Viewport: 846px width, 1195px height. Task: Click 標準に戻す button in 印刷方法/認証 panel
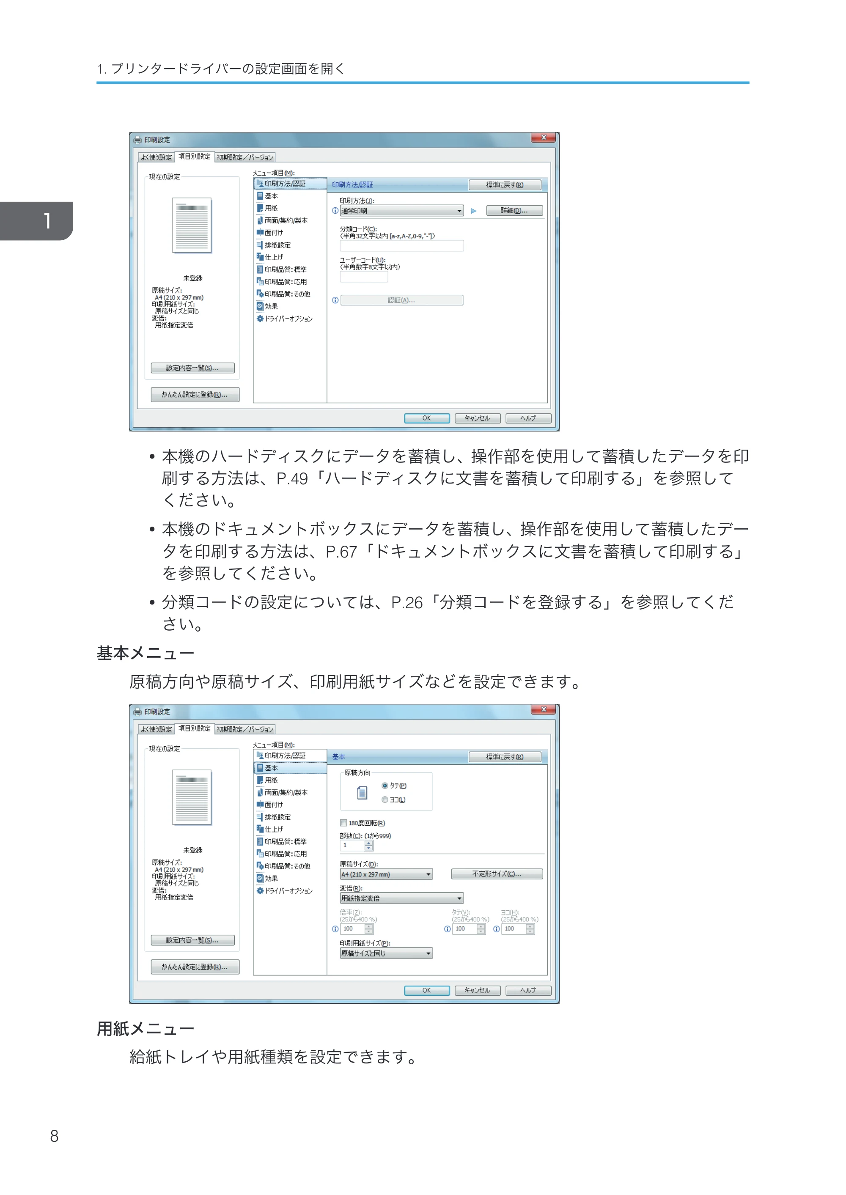tap(505, 185)
